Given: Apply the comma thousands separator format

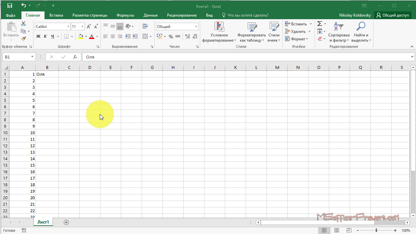Looking at the screenshot, I should [x=177, y=36].
